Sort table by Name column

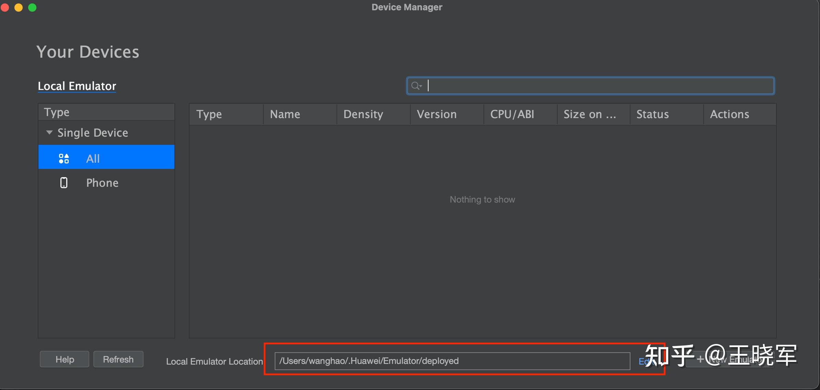[x=300, y=114]
